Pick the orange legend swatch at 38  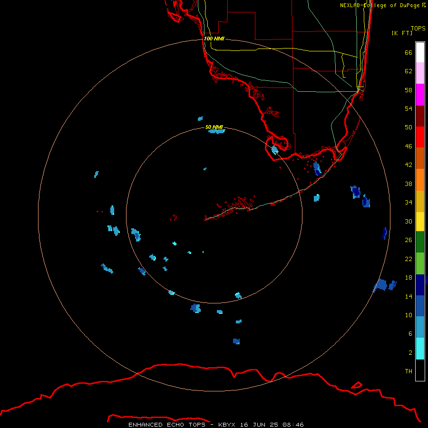[420, 180]
